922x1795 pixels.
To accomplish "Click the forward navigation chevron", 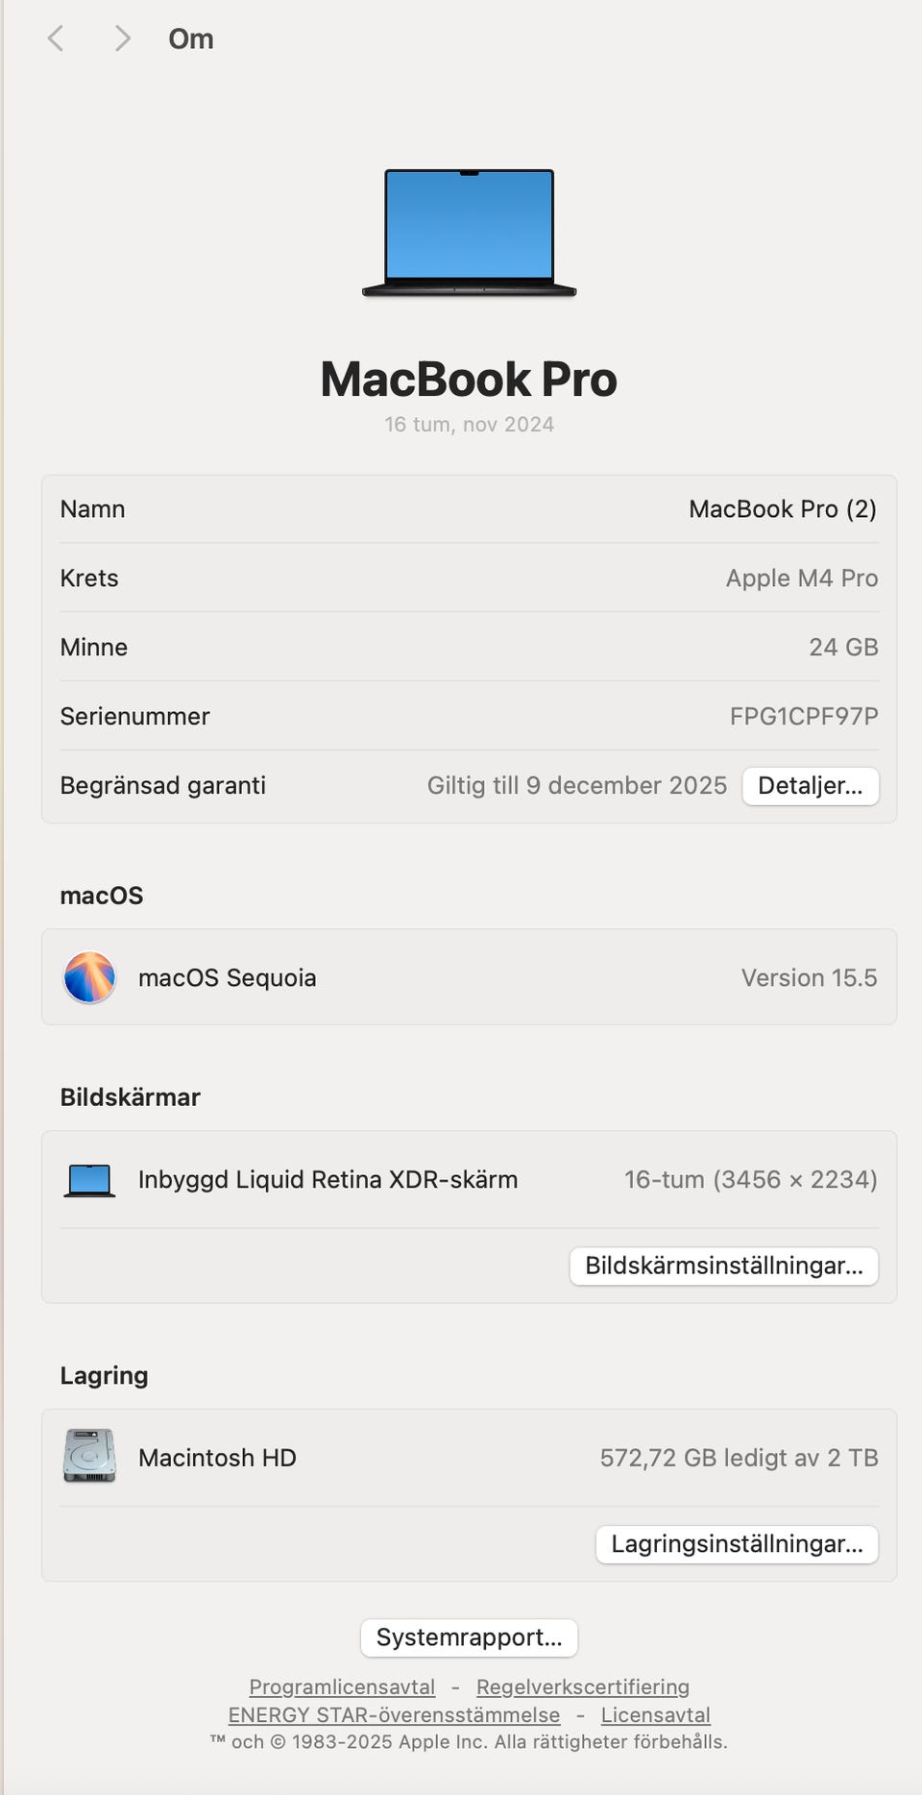I will tap(122, 38).
